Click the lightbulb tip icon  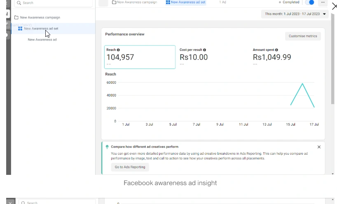pos(107,147)
